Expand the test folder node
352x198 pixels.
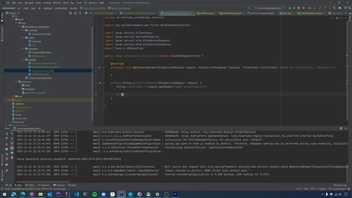(13, 96)
